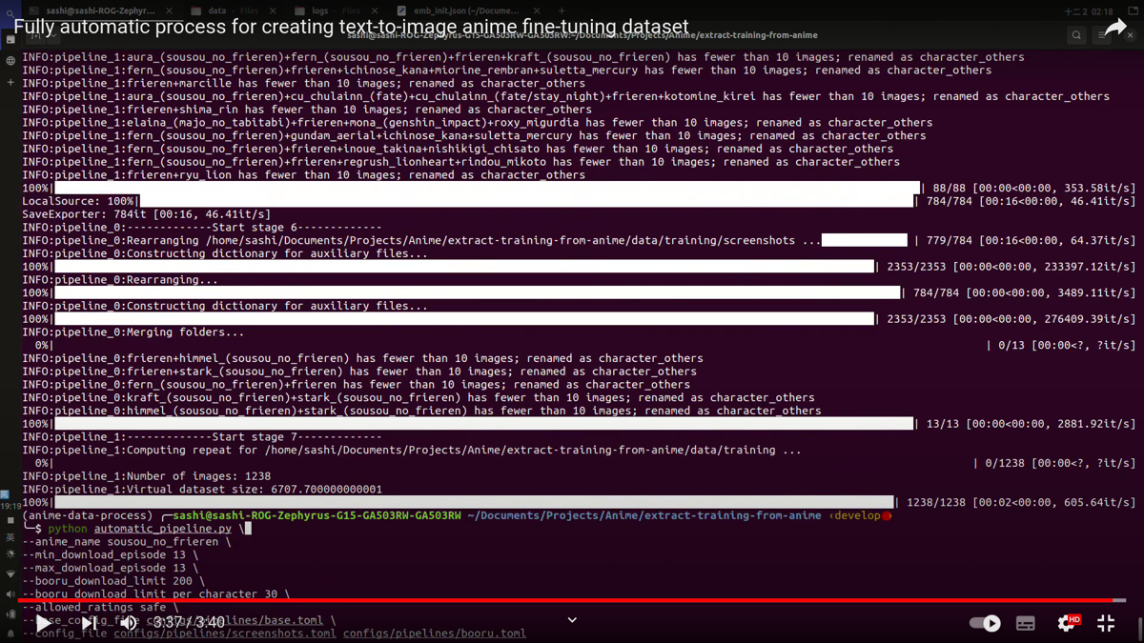
Task: Click the terminal icon on the sashi@sashi-ROG tab
Action: pos(34,10)
